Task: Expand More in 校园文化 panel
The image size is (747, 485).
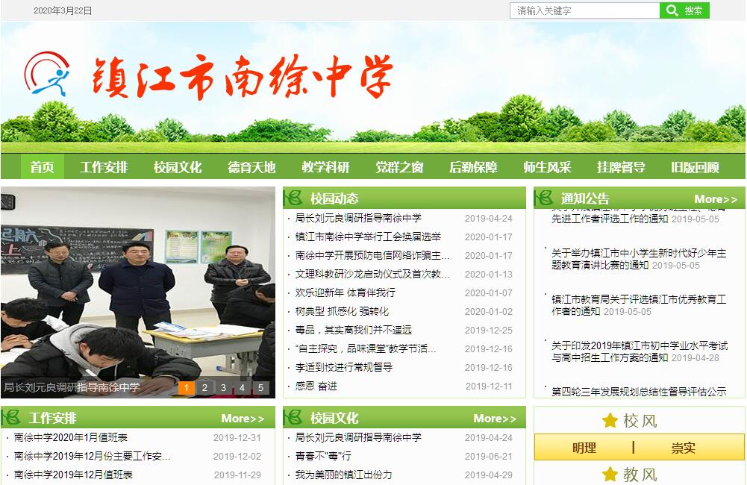Action: pos(495,419)
